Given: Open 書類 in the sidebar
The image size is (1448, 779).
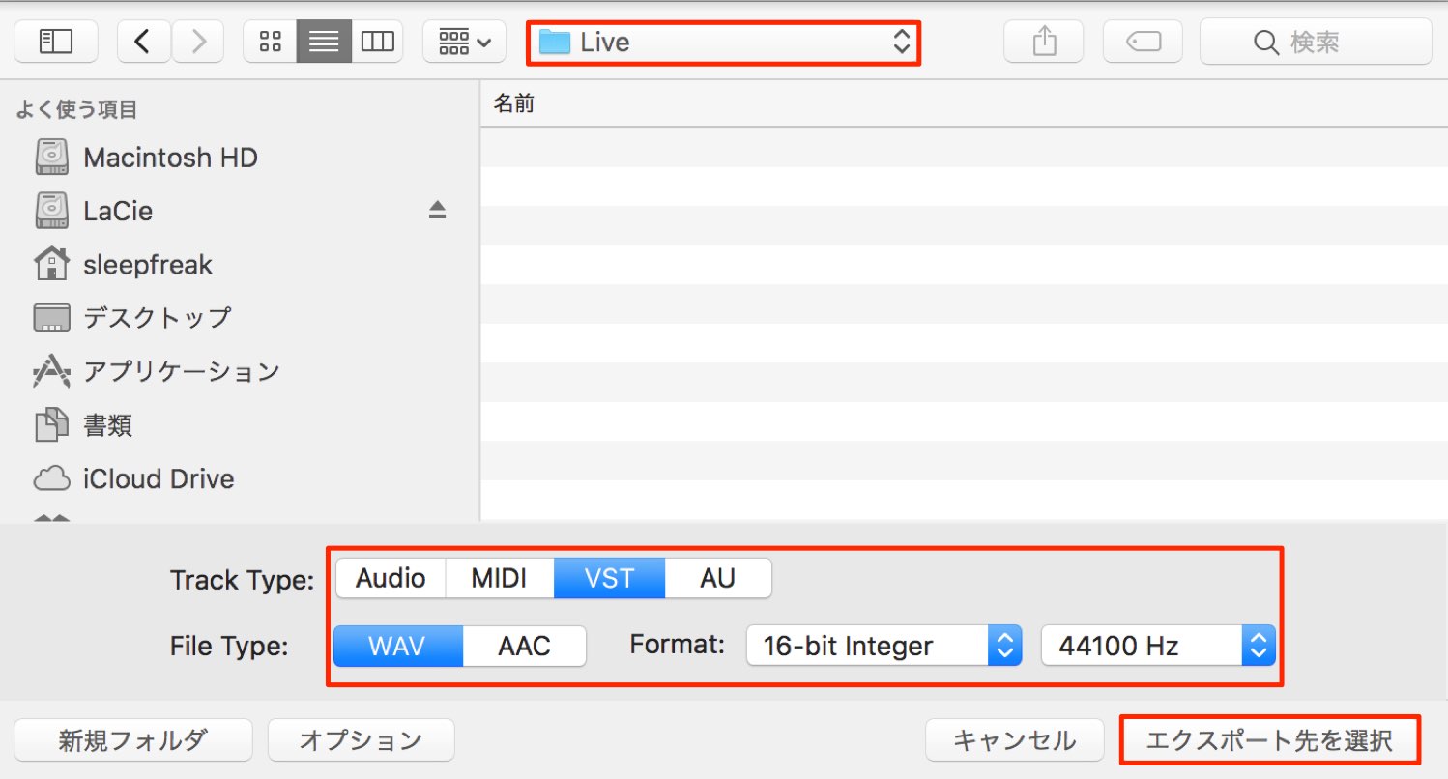Looking at the screenshot, I should 242,425.
